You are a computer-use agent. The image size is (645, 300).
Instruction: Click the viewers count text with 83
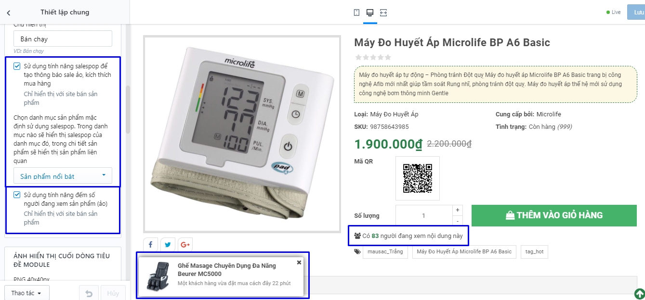coord(408,236)
